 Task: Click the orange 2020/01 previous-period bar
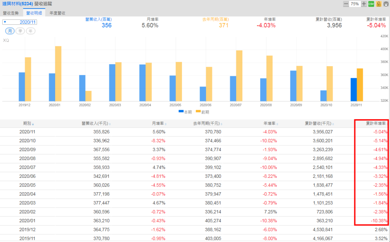click(58, 74)
